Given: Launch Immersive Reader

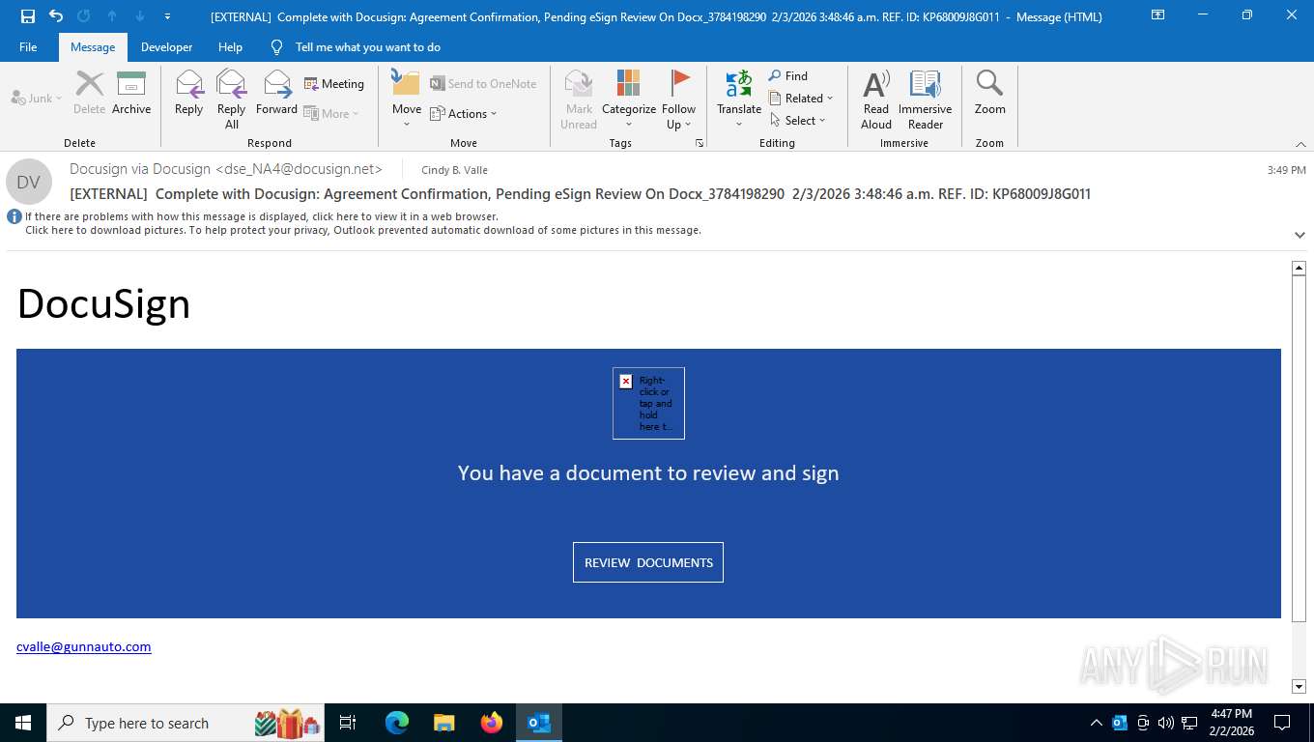Looking at the screenshot, I should [926, 100].
